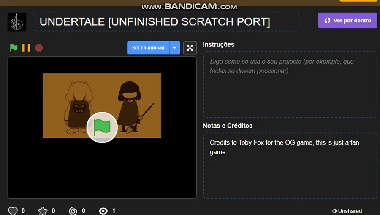Screen dimensions: 380x215
Task: Favorite the project with the star icon
Action: (x=43, y=211)
